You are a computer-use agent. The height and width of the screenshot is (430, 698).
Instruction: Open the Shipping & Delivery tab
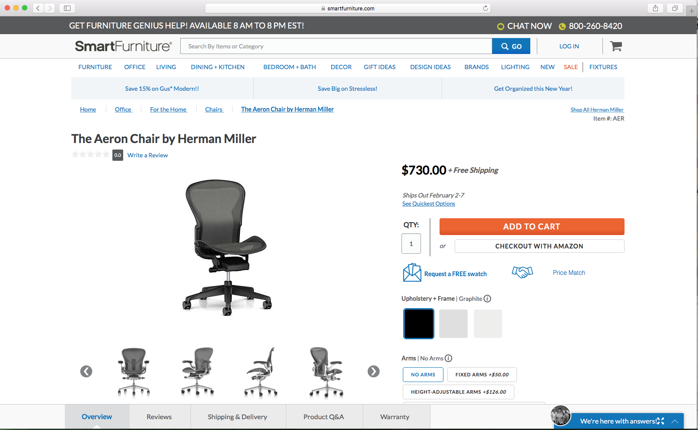[237, 417]
